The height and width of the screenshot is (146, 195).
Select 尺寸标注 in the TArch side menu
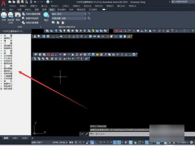tap(8, 58)
